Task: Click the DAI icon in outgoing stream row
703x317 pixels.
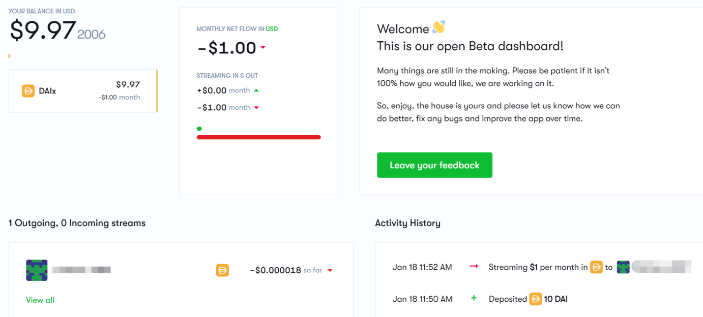Action: (x=222, y=270)
